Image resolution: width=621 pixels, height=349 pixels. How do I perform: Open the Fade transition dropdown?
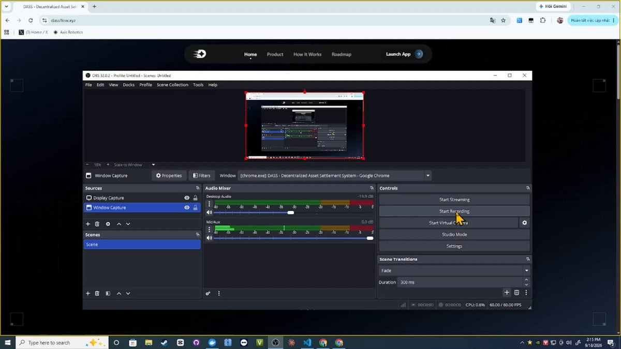click(x=454, y=270)
